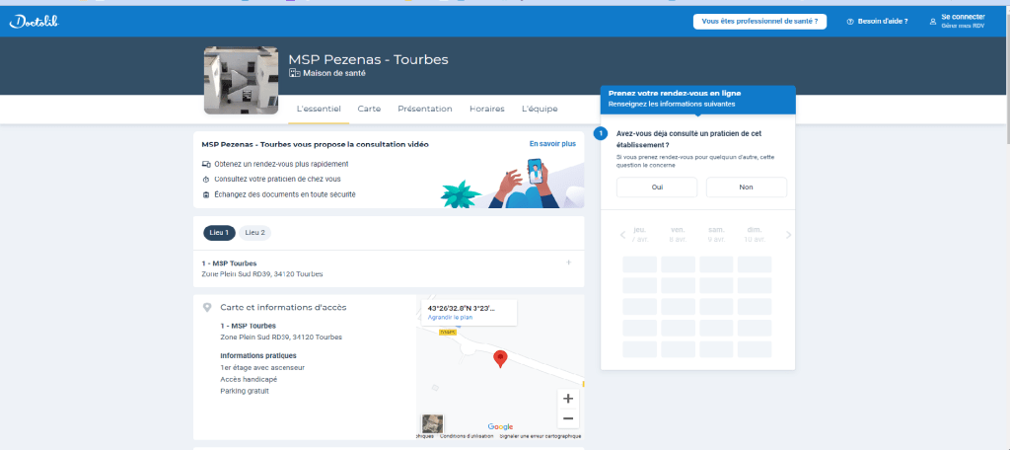Click the help question mark icon

(x=850, y=22)
